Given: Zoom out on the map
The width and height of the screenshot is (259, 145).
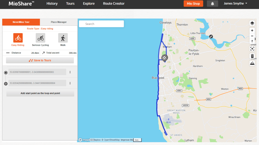Looking at the screenshot, I should pos(252,36).
